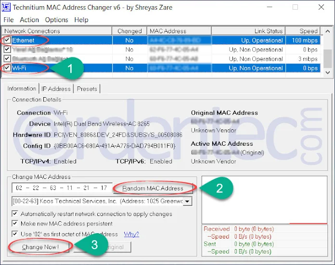335x265 pixels.
Task: Select the Information tab
Action: click(x=22, y=88)
